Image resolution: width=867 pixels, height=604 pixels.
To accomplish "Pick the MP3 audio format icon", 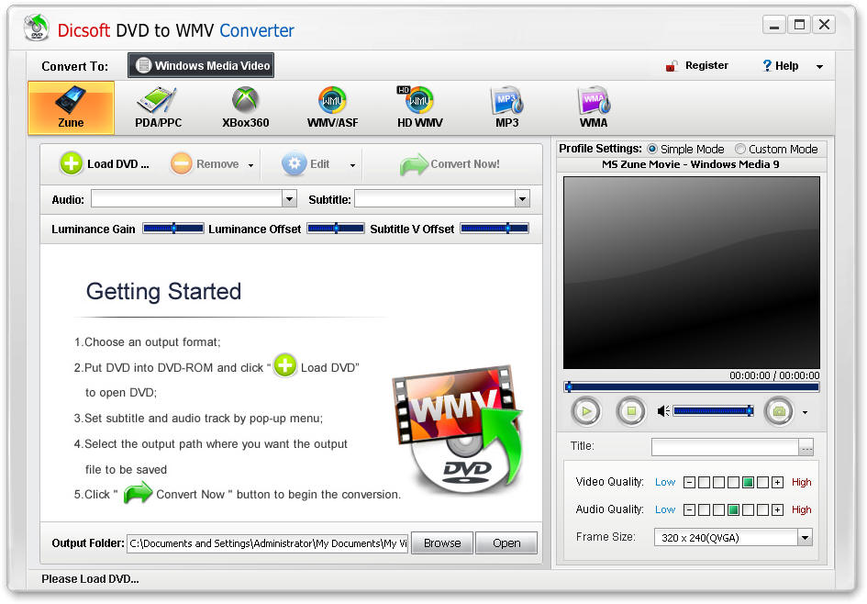I will point(507,108).
